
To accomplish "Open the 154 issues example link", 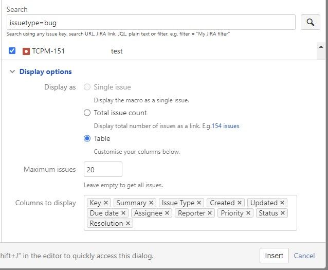I will click(226, 126).
